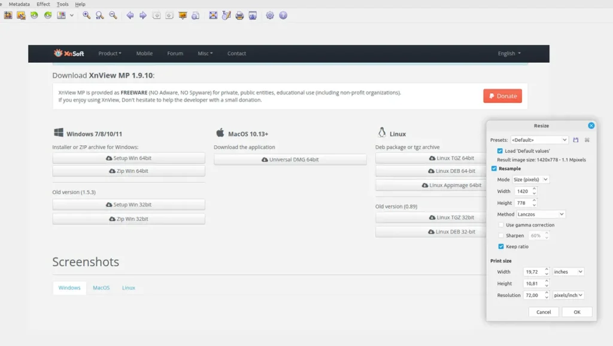
Task: Open the file properties info icon
Action: point(196,15)
